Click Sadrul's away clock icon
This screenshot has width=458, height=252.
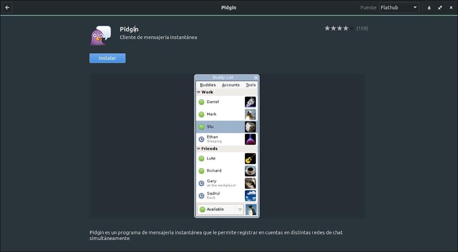(x=201, y=196)
